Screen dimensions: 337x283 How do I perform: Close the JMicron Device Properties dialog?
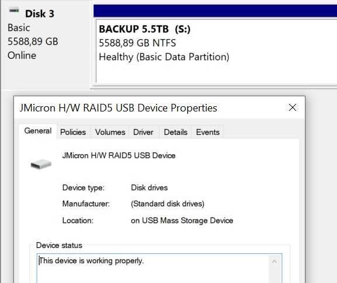(x=293, y=107)
